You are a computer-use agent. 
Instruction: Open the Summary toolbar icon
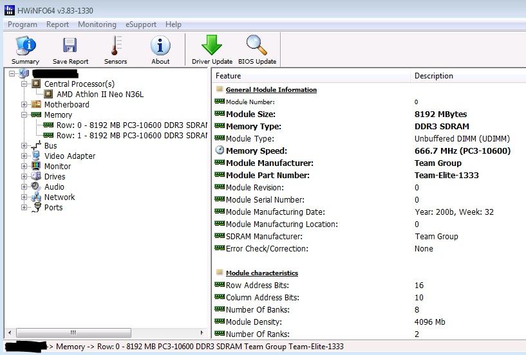(x=26, y=46)
